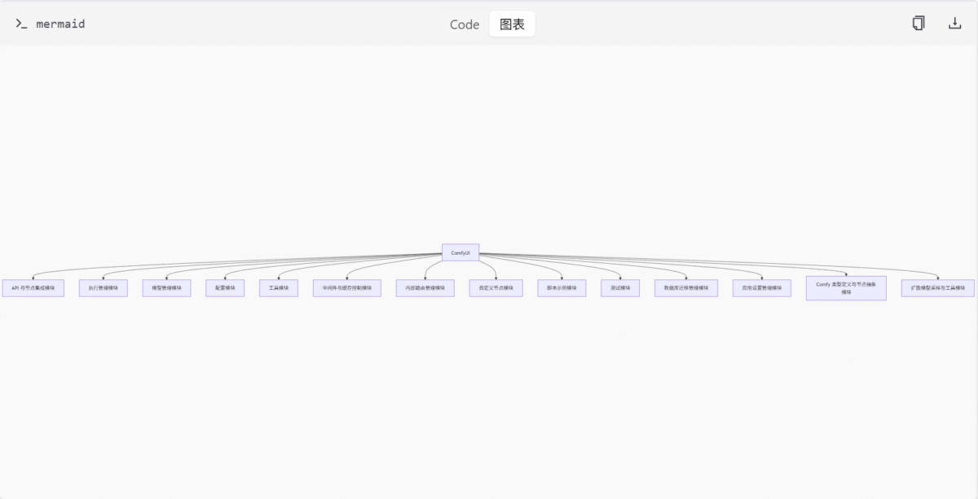The width and height of the screenshot is (978, 499).
Task: Select the 数据库迁移管理模块 node
Action: [x=686, y=288]
